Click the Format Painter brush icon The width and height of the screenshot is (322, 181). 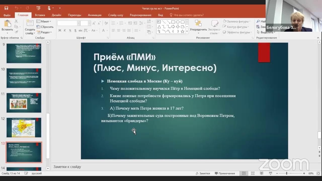coord(16,32)
